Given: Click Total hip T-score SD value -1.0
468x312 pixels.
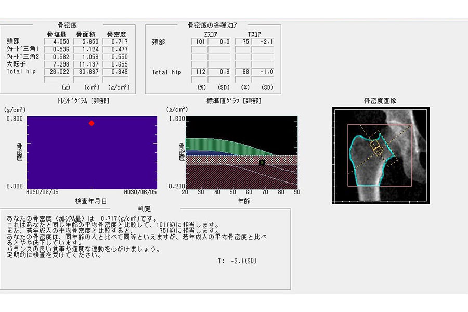Looking at the screenshot, I should pyautogui.click(x=263, y=72).
